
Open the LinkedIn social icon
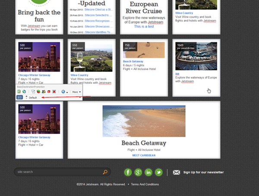click(x=148, y=172)
